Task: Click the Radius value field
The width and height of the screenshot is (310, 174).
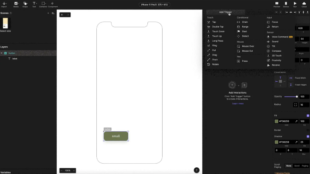Action: click(304, 105)
